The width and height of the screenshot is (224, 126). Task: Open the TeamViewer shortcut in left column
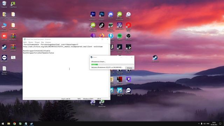click(4, 58)
